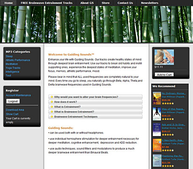Screen dimensions: 193x169
Task: Click the 'Guiding Sounds:' subheading
Action: pos(61,128)
